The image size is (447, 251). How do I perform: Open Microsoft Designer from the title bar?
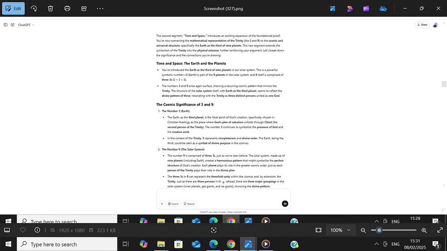[349, 9]
